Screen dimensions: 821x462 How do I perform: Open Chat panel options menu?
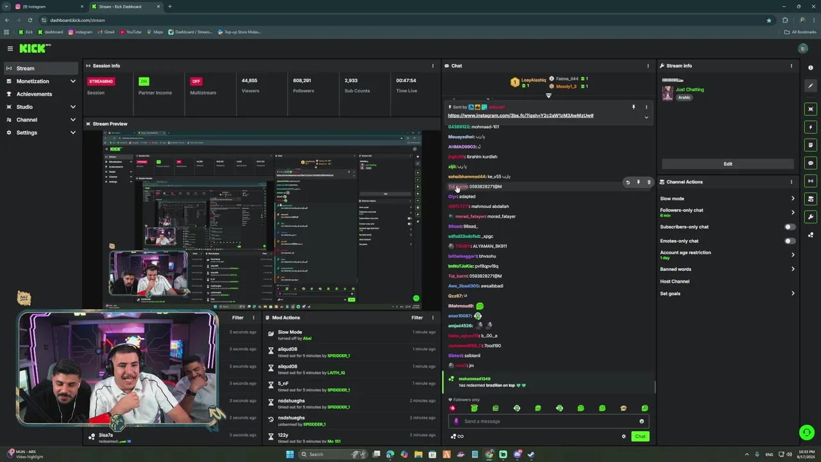click(x=648, y=65)
